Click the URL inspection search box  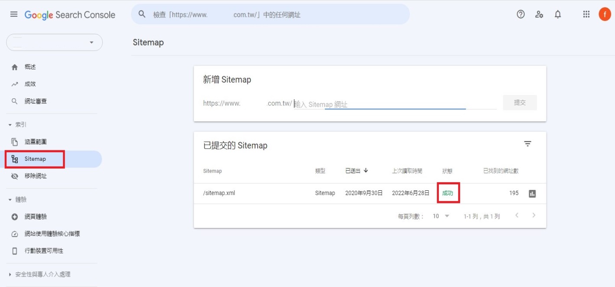270,14
